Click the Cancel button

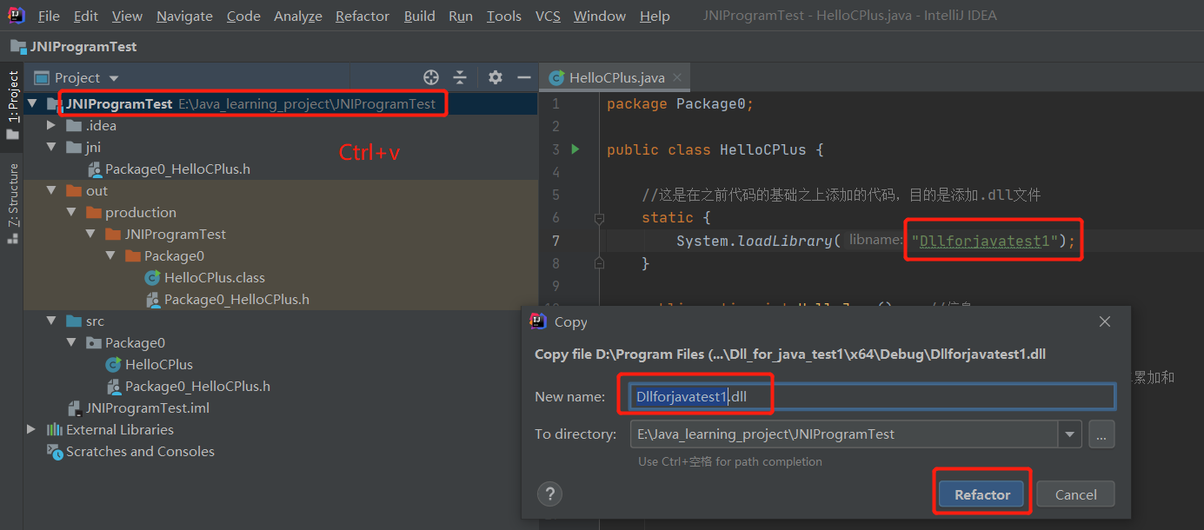1075,494
